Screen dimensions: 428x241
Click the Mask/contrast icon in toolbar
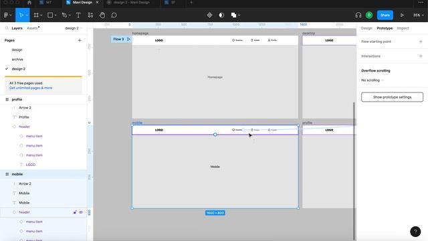click(221, 15)
